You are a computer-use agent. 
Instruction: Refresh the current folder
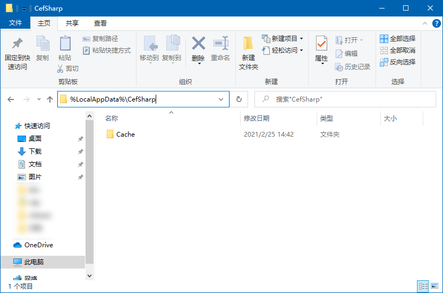239,99
